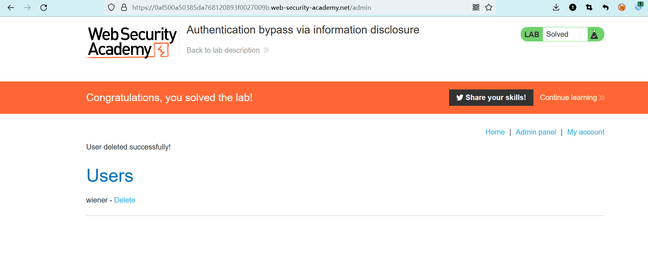Open the My account navigation link
Image resolution: width=648 pixels, height=272 pixels.
click(x=585, y=132)
